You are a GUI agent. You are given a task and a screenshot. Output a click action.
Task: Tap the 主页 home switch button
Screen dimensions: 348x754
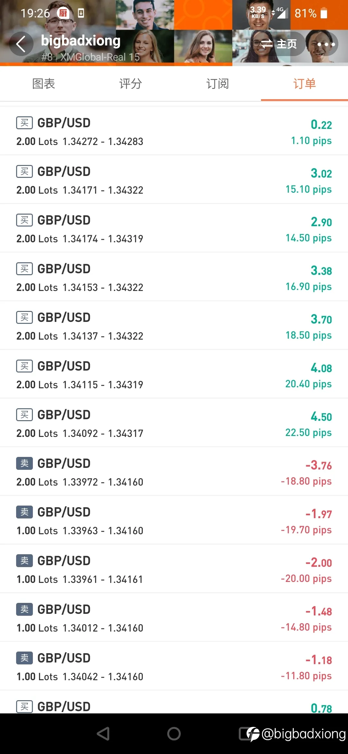278,44
